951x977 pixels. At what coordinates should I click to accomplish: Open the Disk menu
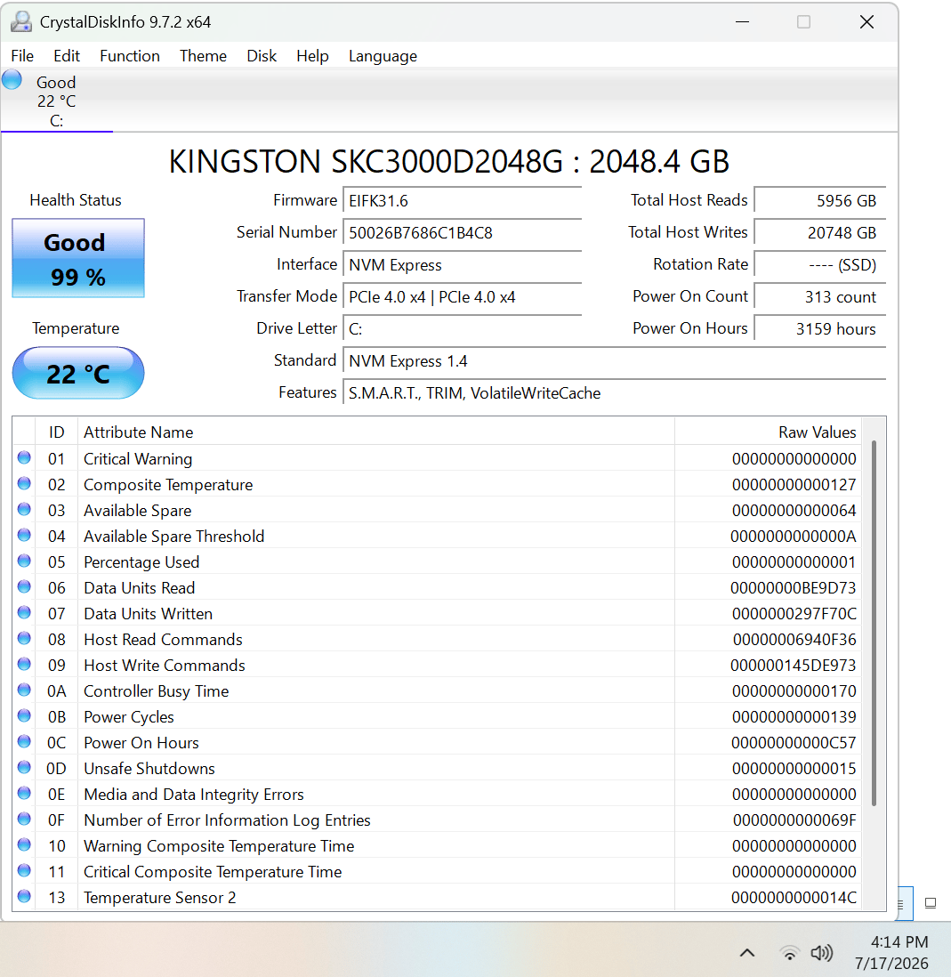click(262, 56)
